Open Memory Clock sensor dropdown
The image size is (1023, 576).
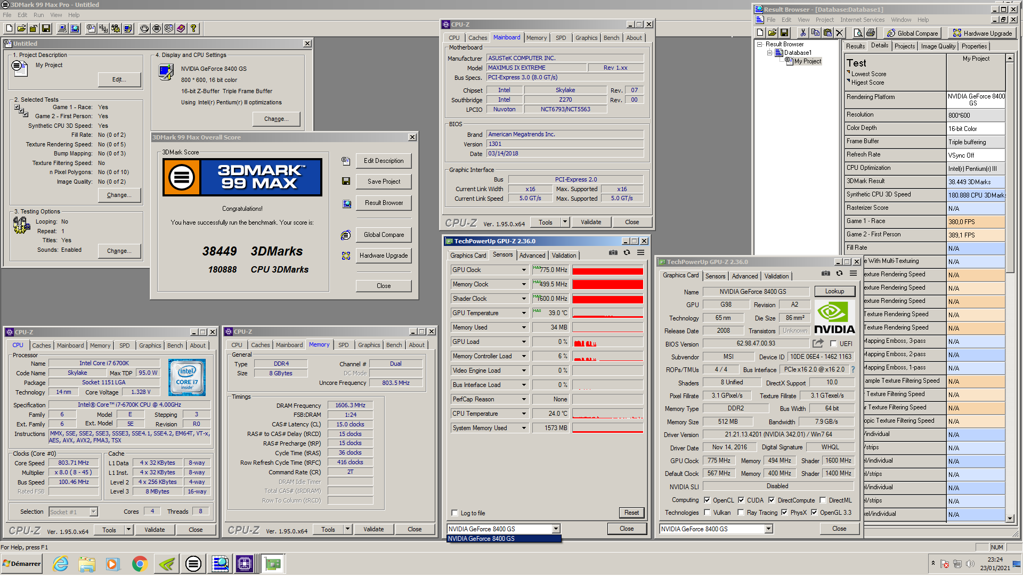(524, 284)
